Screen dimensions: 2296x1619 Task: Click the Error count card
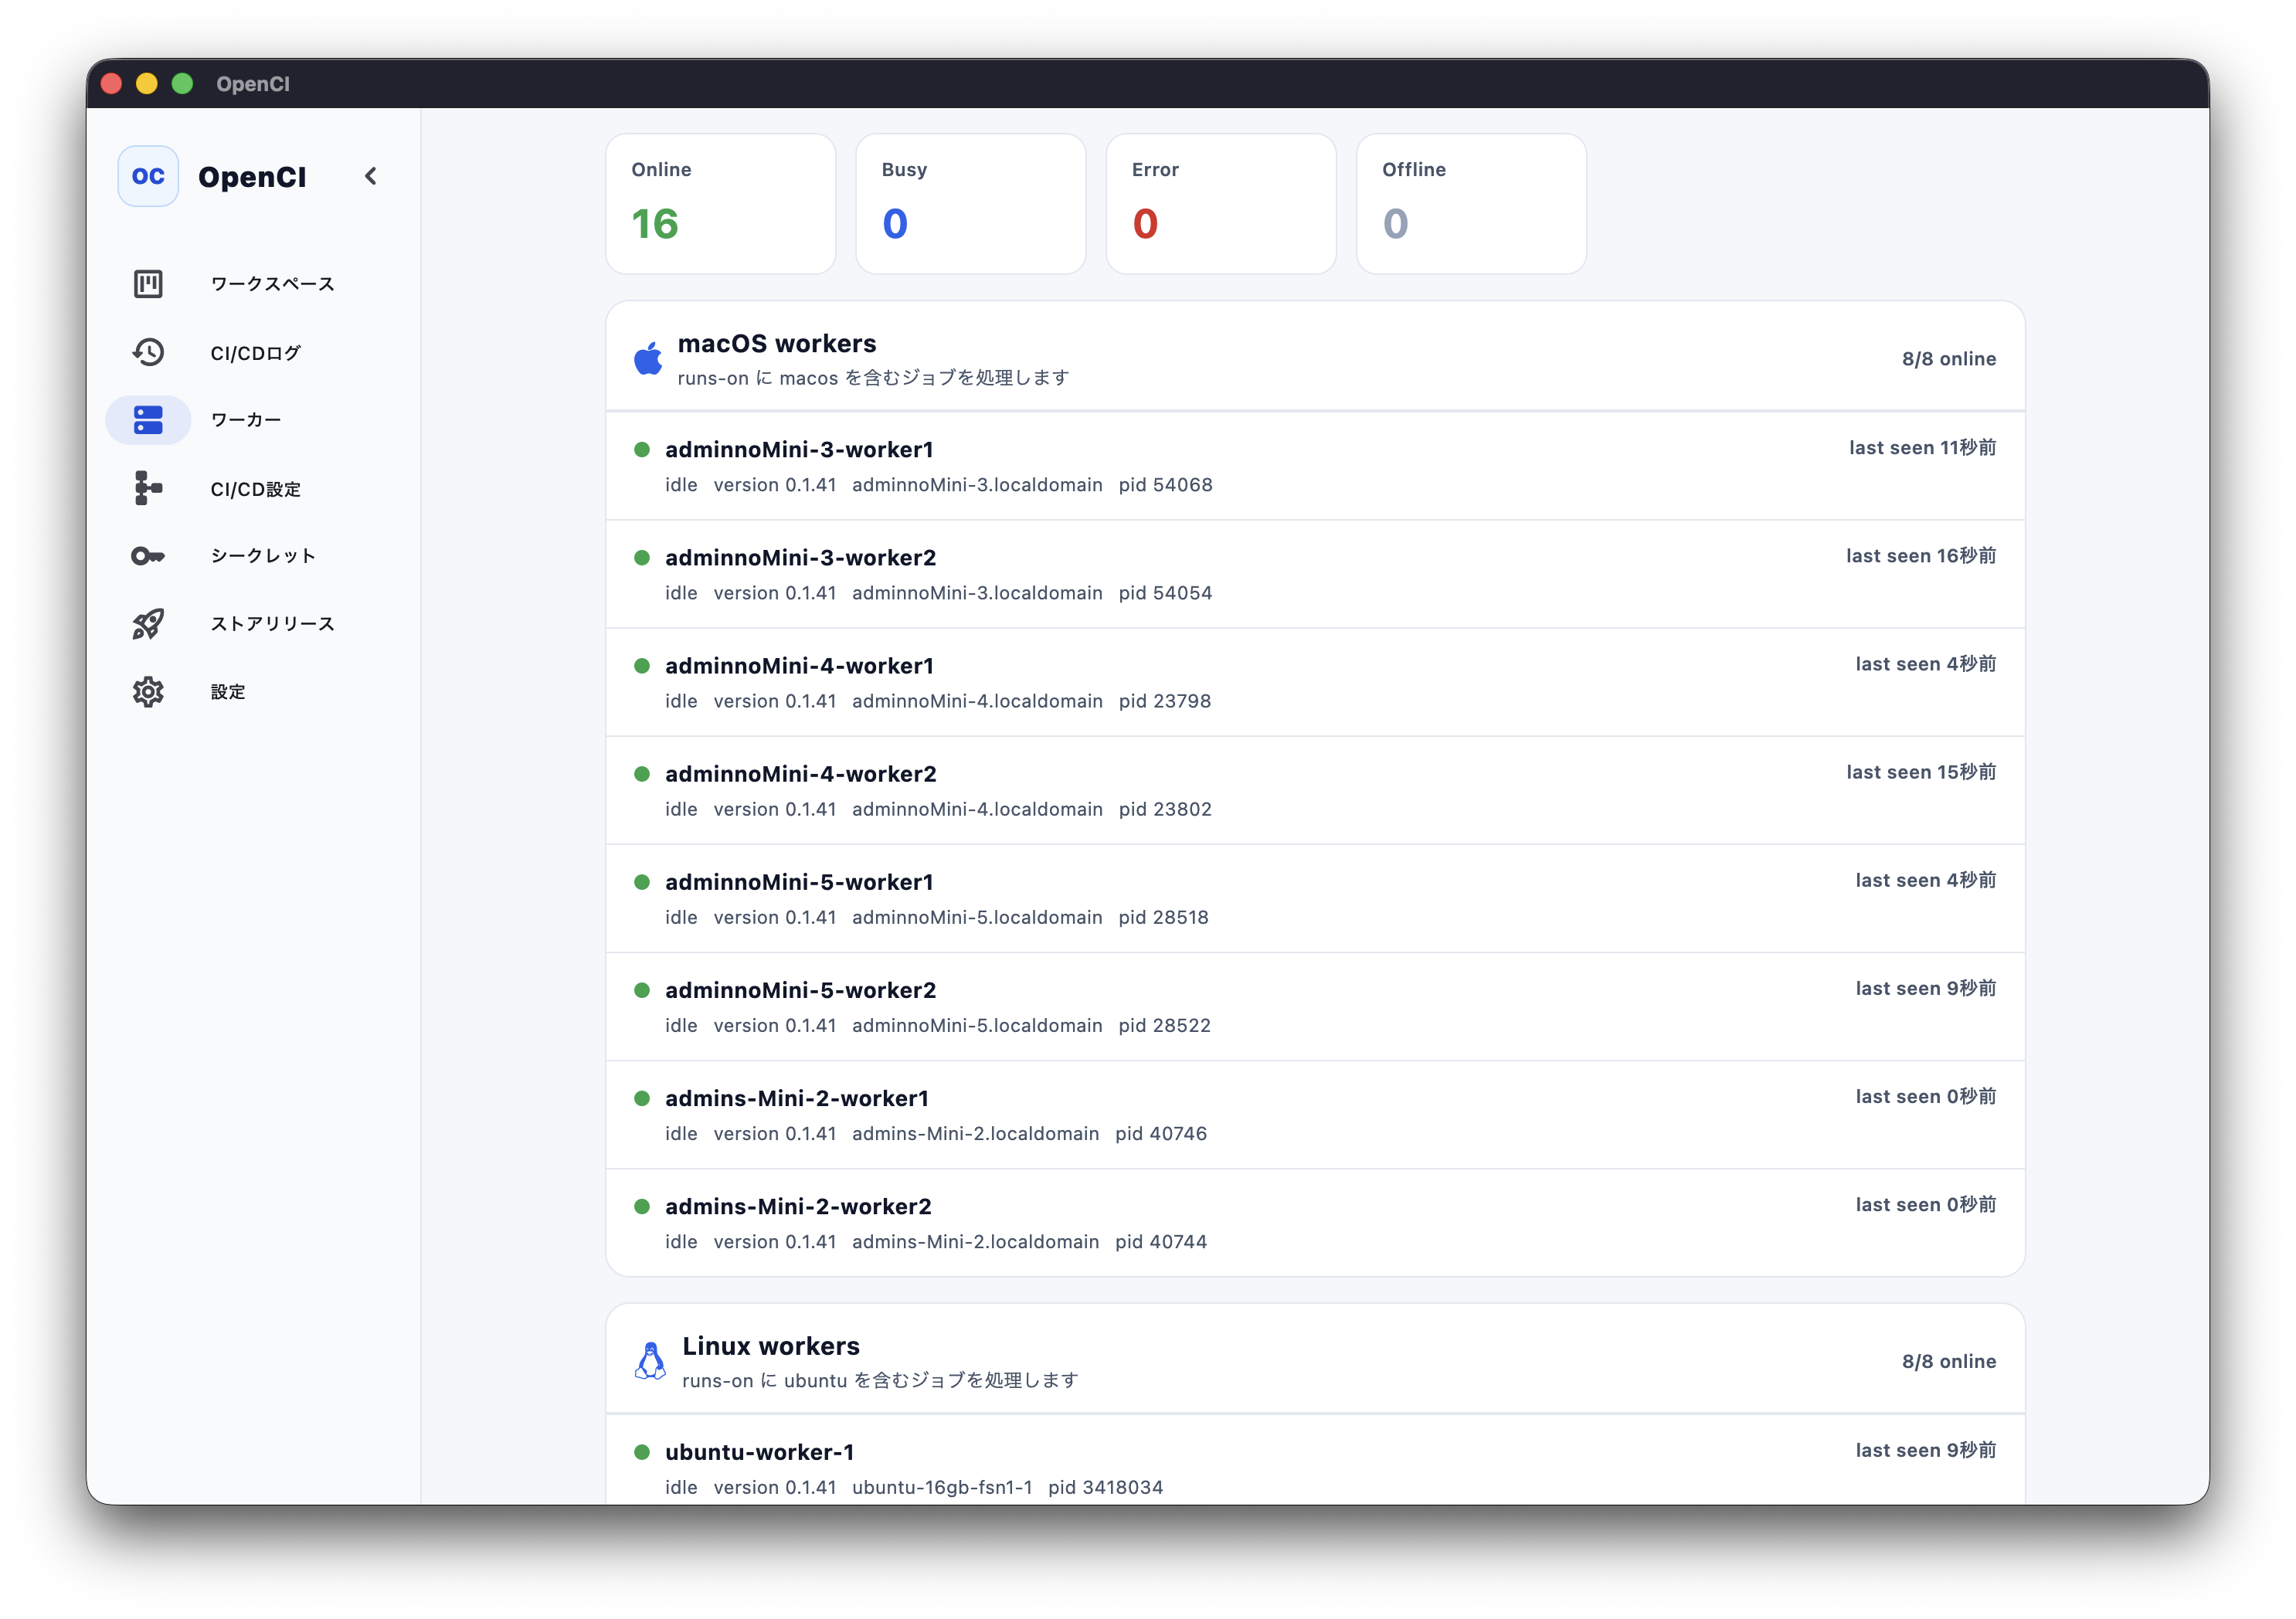click(1221, 204)
